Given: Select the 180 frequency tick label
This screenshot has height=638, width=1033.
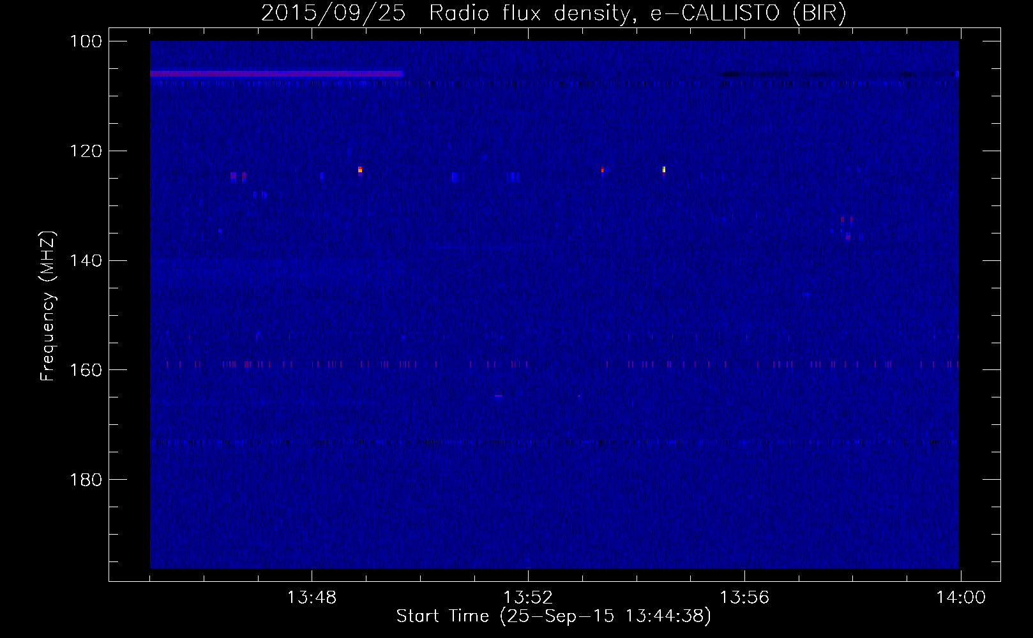Looking at the screenshot, I should click(x=86, y=480).
